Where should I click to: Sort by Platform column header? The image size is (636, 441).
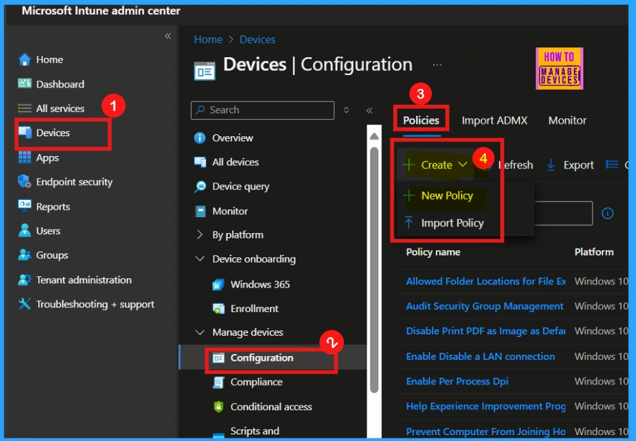[x=593, y=252]
